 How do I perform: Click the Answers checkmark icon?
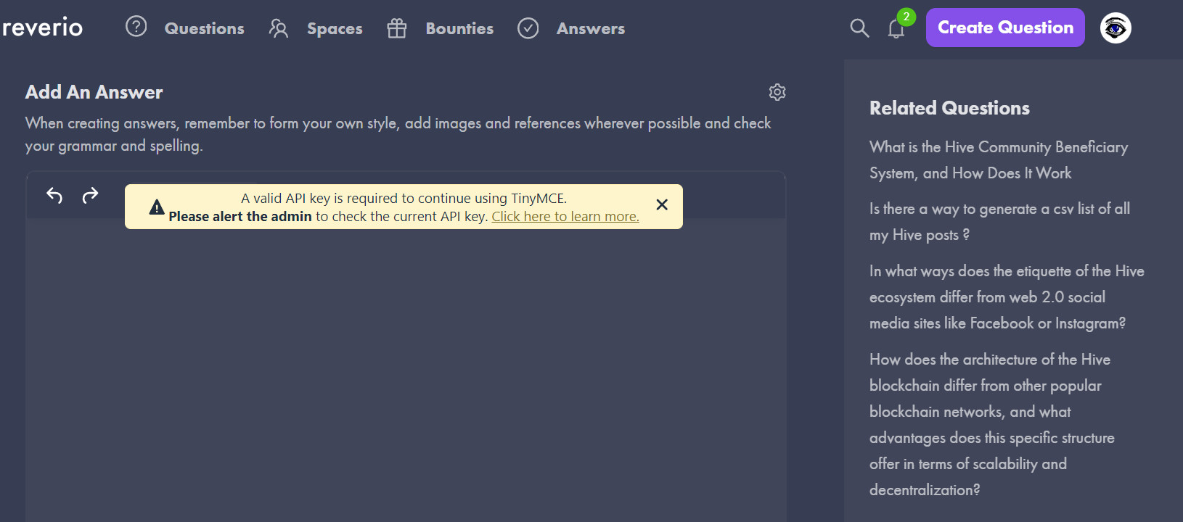(x=528, y=28)
